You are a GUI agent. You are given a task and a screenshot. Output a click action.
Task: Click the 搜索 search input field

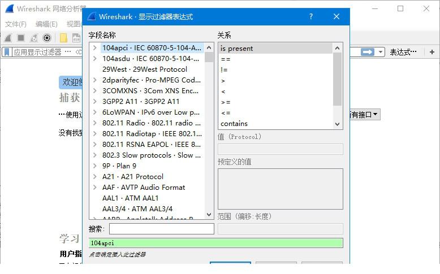(162, 229)
